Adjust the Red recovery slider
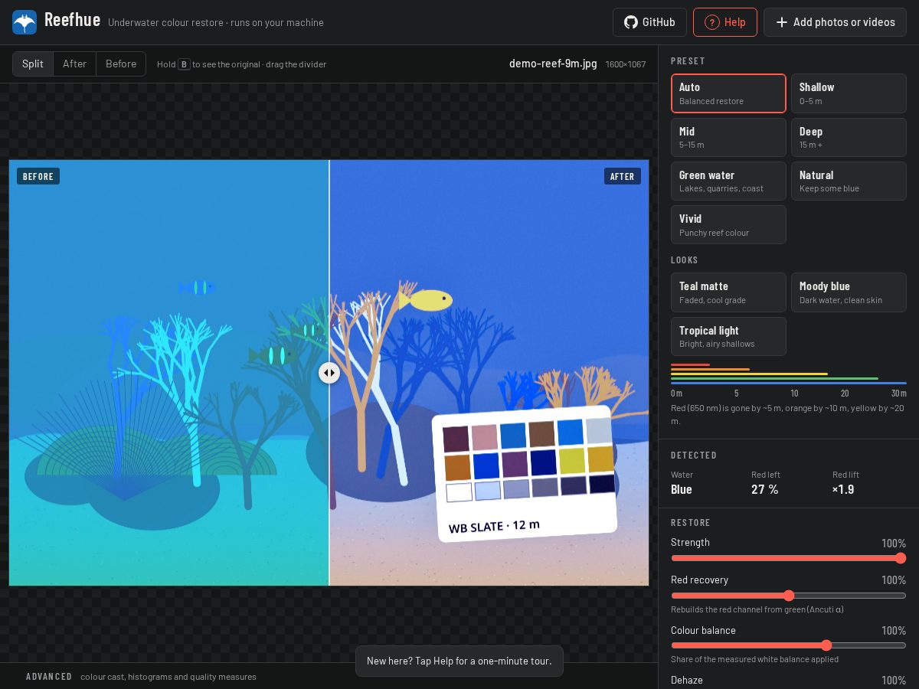Screen dimensions: 919x689 pos(789,596)
